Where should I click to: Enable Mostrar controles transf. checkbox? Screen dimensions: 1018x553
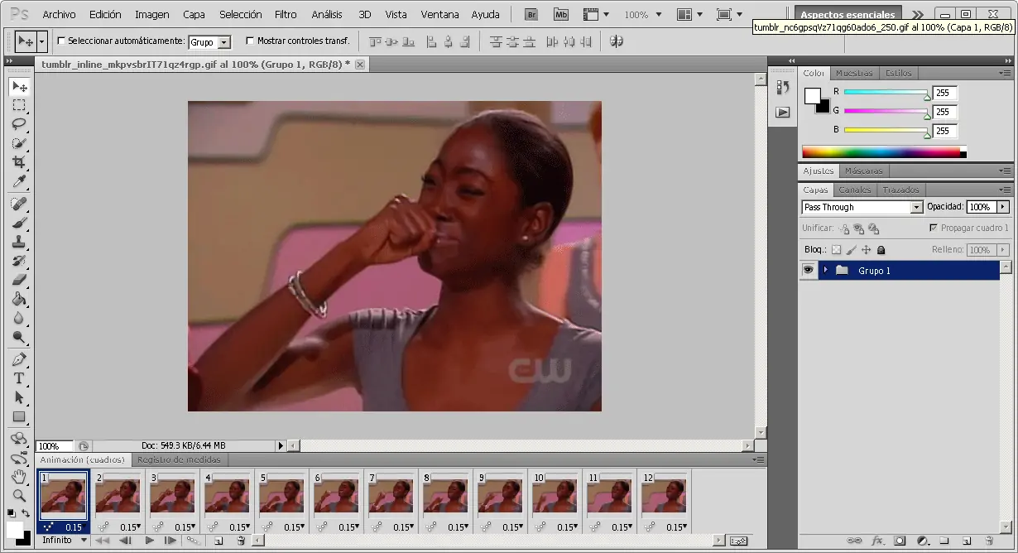point(250,41)
